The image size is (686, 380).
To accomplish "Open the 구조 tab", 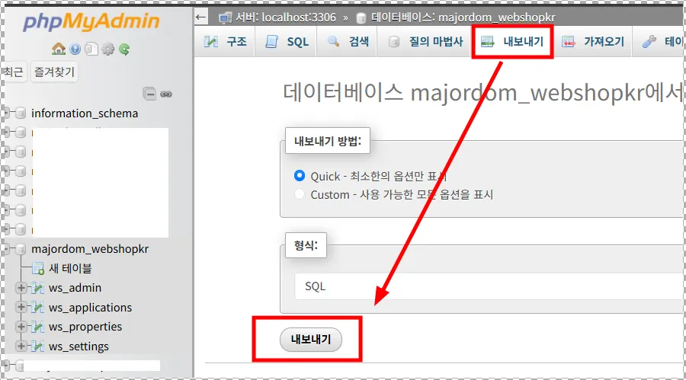I will pyautogui.click(x=226, y=42).
